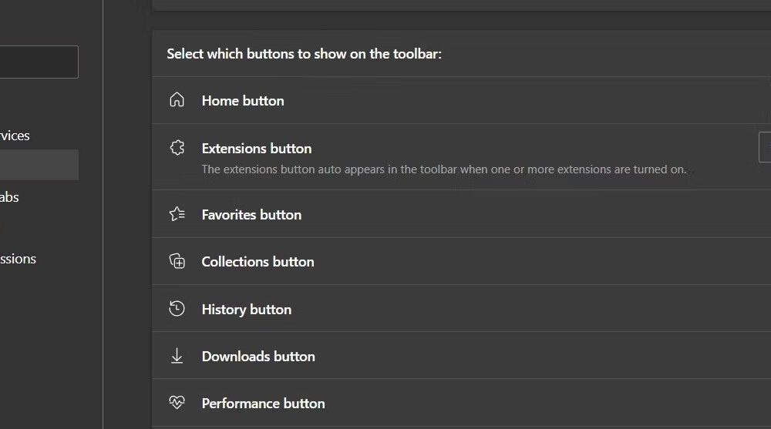Click the 'Performance button' row label
771x429 pixels.
tap(264, 404)
